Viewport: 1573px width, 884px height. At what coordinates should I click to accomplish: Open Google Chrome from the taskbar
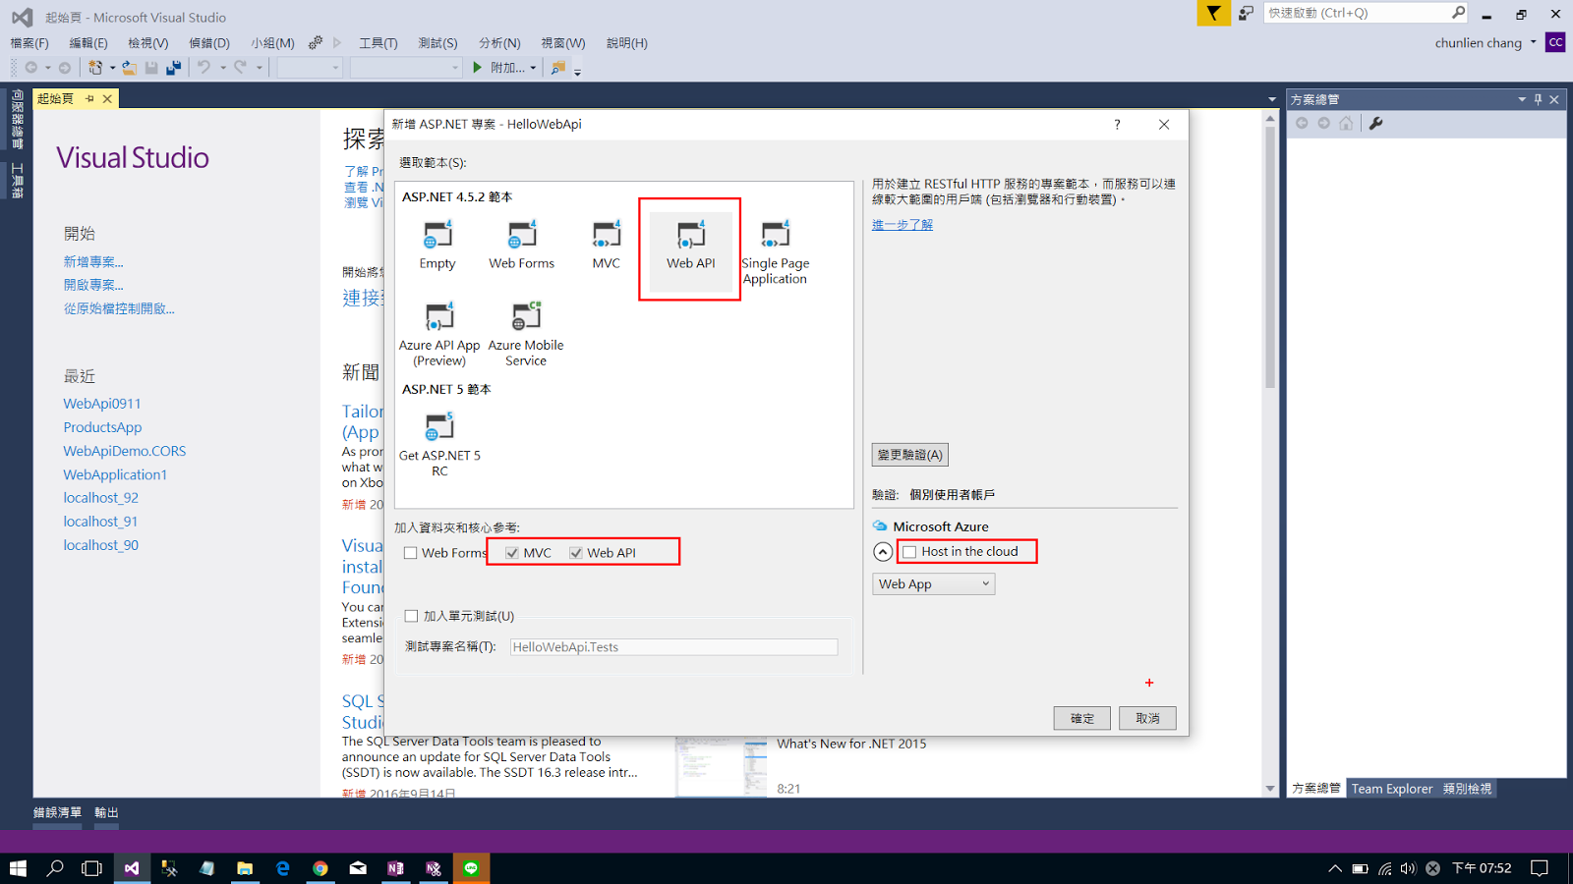pyautogui.click(x=320, y=868)
